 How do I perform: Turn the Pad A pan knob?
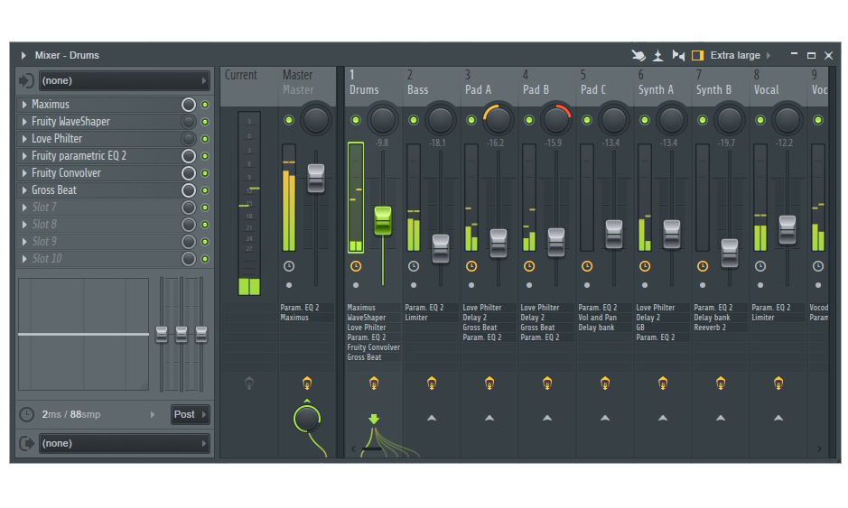coord(499,119)
